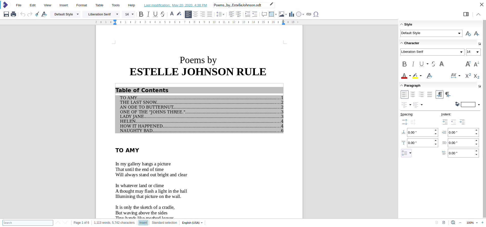This screenshot has width=486, height=227.
Task: Click the Insert Hyperlink icon
Action: [309, 14]
